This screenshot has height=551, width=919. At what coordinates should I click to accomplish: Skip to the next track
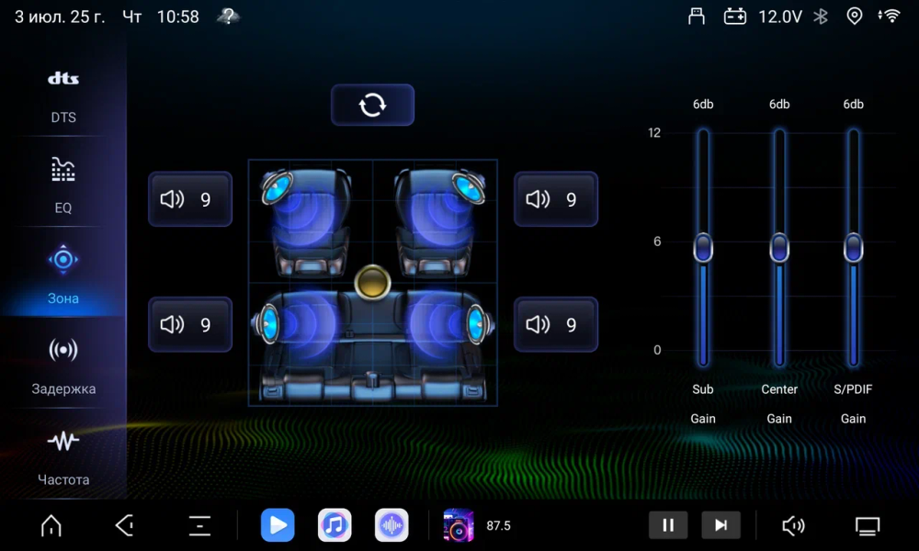(721, 524)
